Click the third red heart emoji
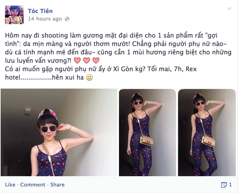This screenshot has width=238, height=193. pos(96,60)
